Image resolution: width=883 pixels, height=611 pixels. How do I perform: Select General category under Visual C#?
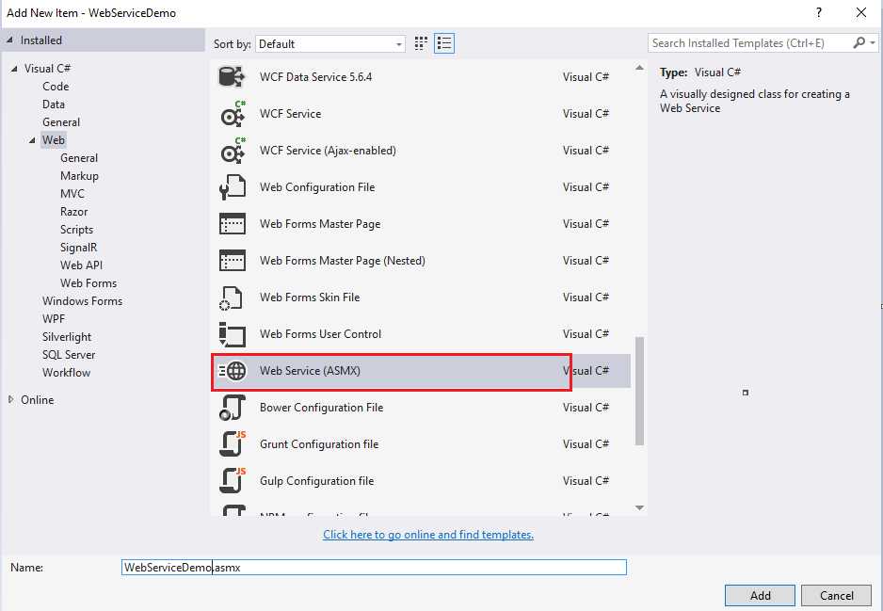[x=61, y=122]
